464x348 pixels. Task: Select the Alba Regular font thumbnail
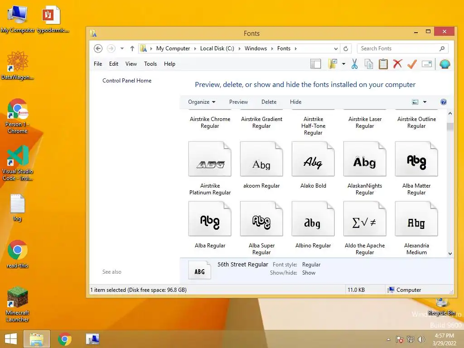[210, 219]
